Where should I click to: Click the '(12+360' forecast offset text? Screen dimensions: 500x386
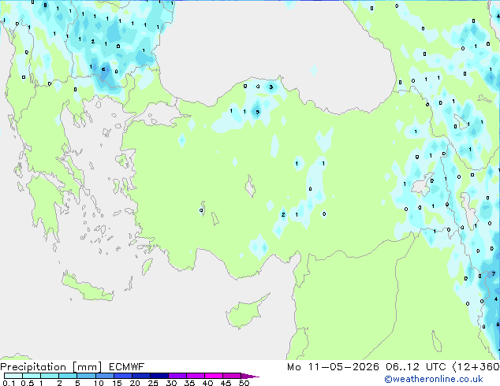(476, 367)
